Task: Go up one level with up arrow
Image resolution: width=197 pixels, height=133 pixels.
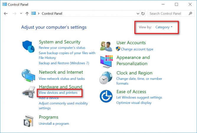Action: (x=27, y=14)
